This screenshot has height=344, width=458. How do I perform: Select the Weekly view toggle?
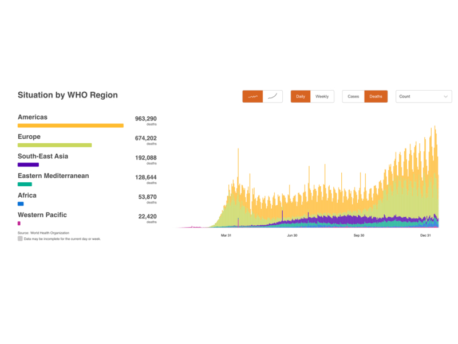click(x=322, y=96)
